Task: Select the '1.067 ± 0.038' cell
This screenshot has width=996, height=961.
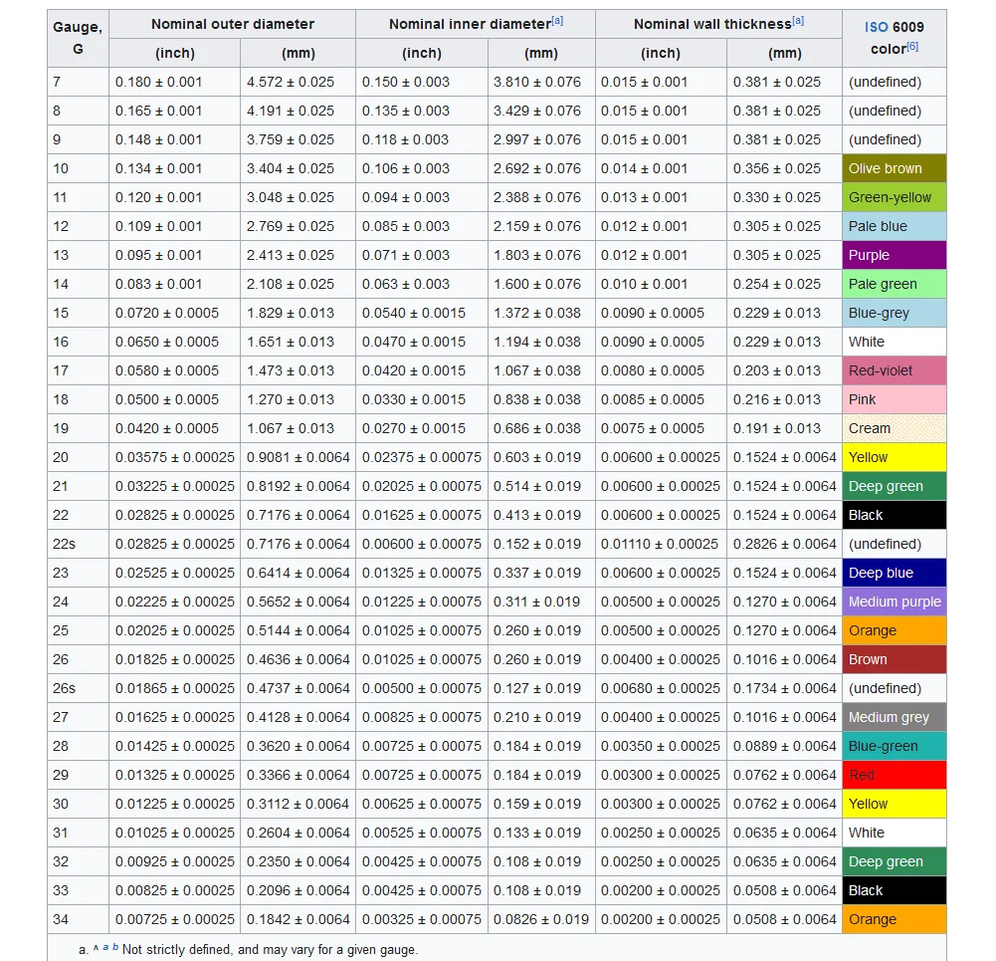Action: coord(541,370)
